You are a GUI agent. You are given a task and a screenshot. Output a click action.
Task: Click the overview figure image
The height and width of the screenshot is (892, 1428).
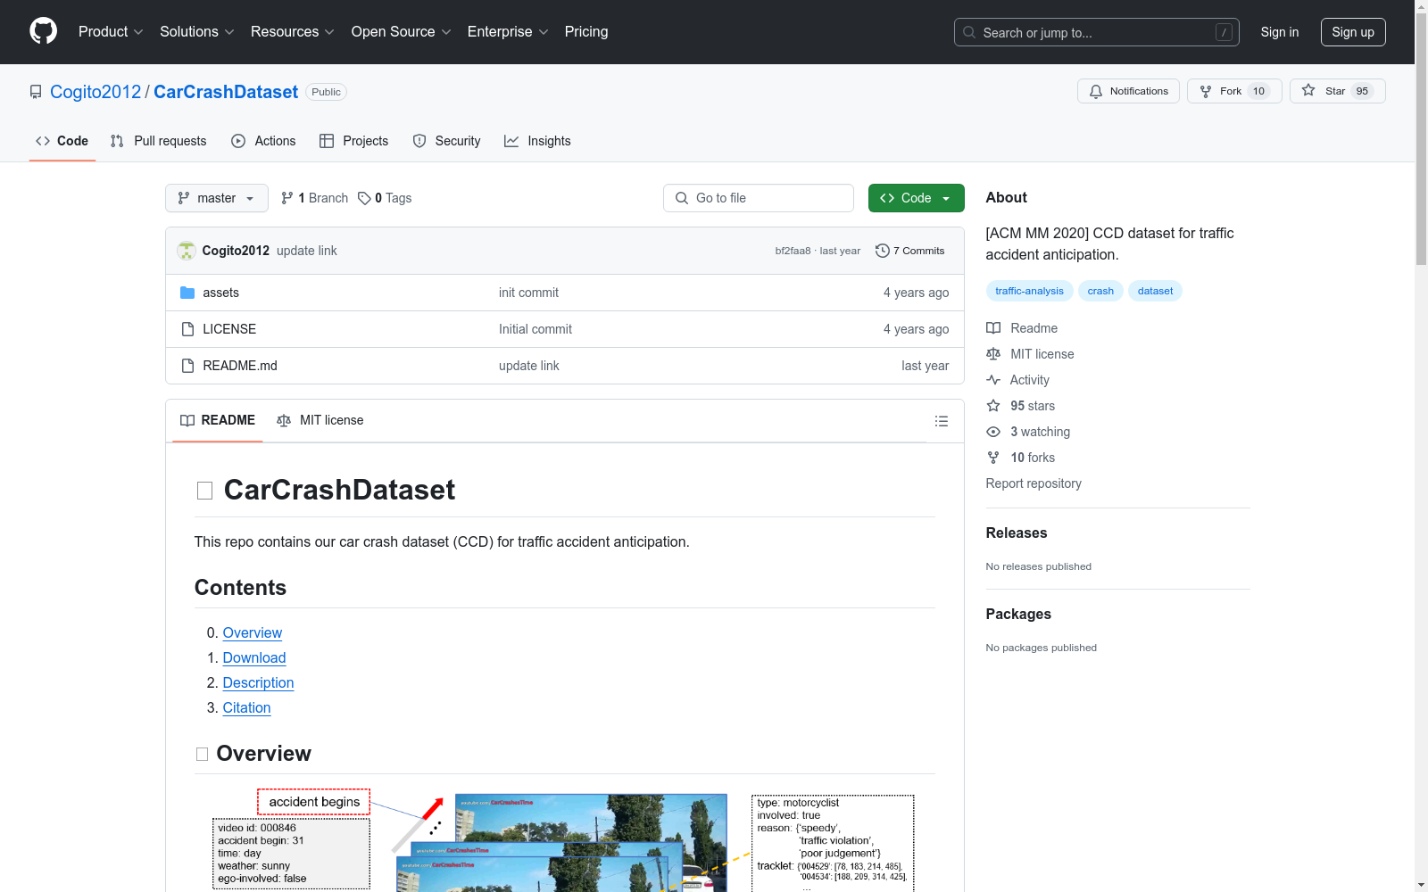tap(564, 840)
